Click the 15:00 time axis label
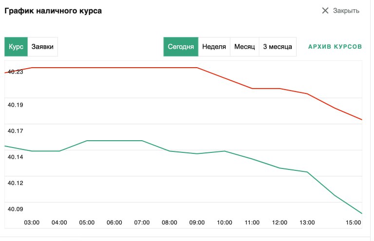 (354, 222)
